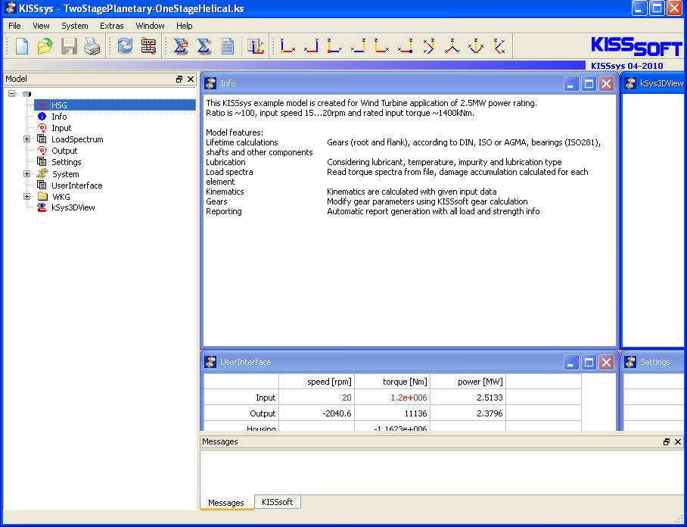This screenshot has height=527, width=687.
Task: Click the Input speed value 20
Action: [x=316, y=398]
